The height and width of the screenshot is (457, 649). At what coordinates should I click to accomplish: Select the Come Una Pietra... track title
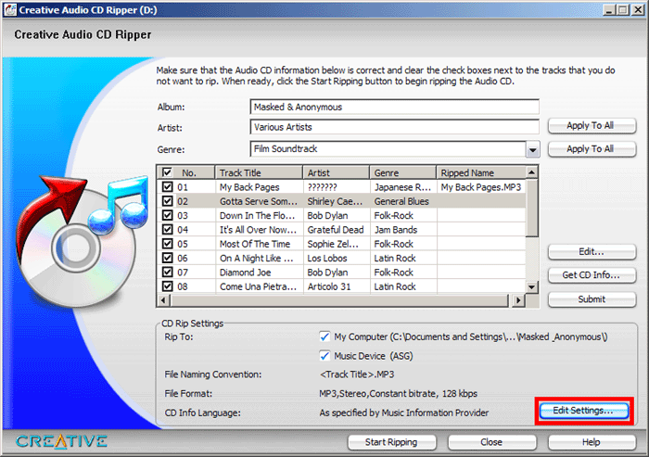(258, 286)
